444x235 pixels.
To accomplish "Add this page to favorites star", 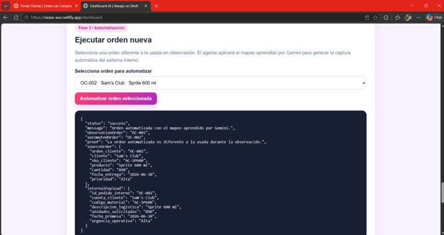I will pos(375,18).
